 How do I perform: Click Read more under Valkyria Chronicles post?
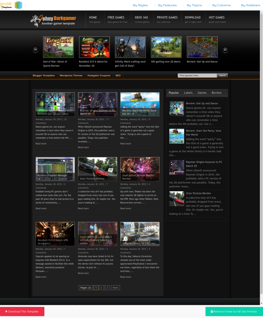pos(126,277)
